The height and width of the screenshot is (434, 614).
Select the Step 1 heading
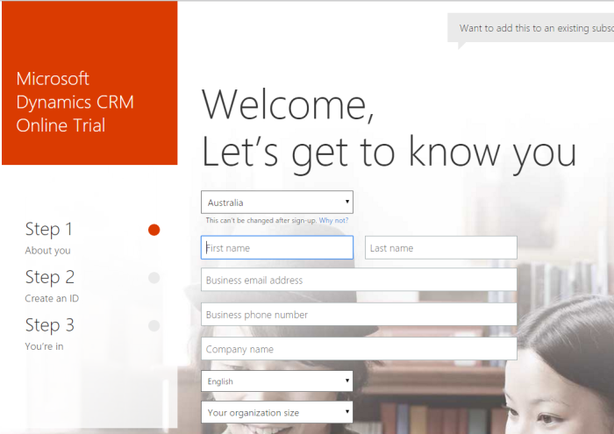pos(49,230)
